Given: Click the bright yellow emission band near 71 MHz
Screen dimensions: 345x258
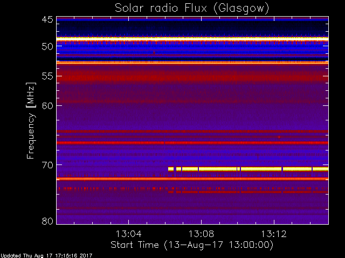Looking at the screenshot, I should (248, 169).
